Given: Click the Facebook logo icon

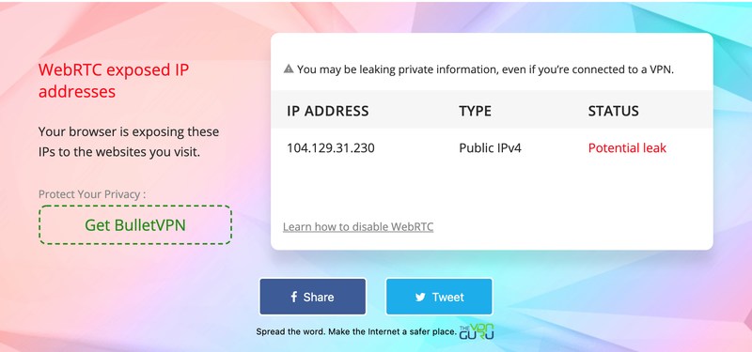Looking at the screenshot, I should (294, 297).
